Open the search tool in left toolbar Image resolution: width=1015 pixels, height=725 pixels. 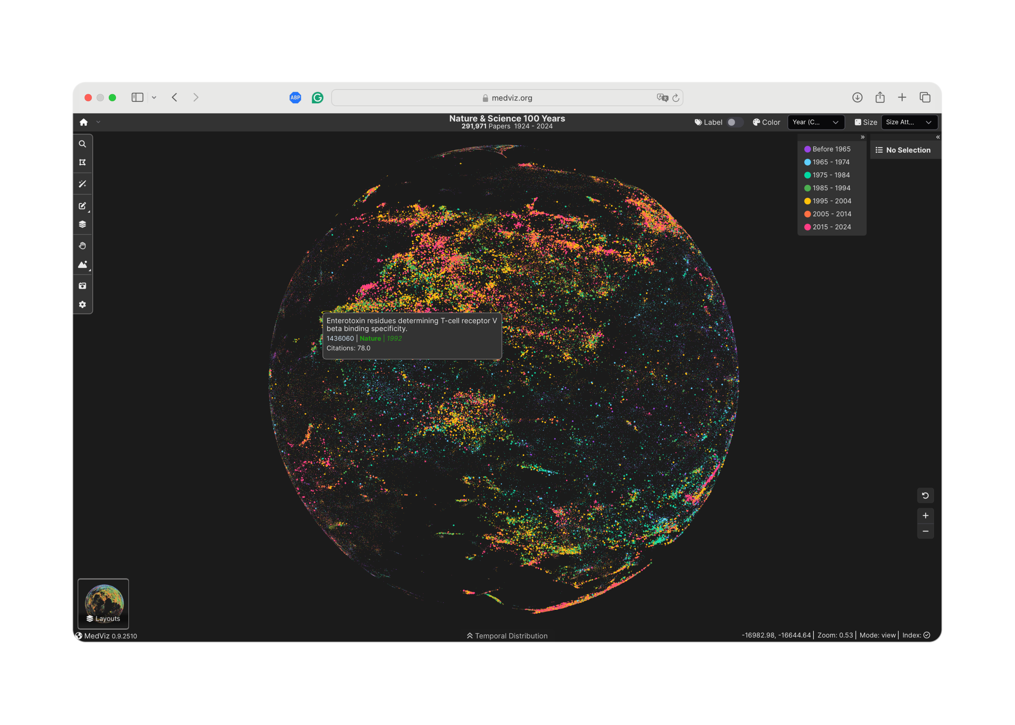click(x=83, y=144)
